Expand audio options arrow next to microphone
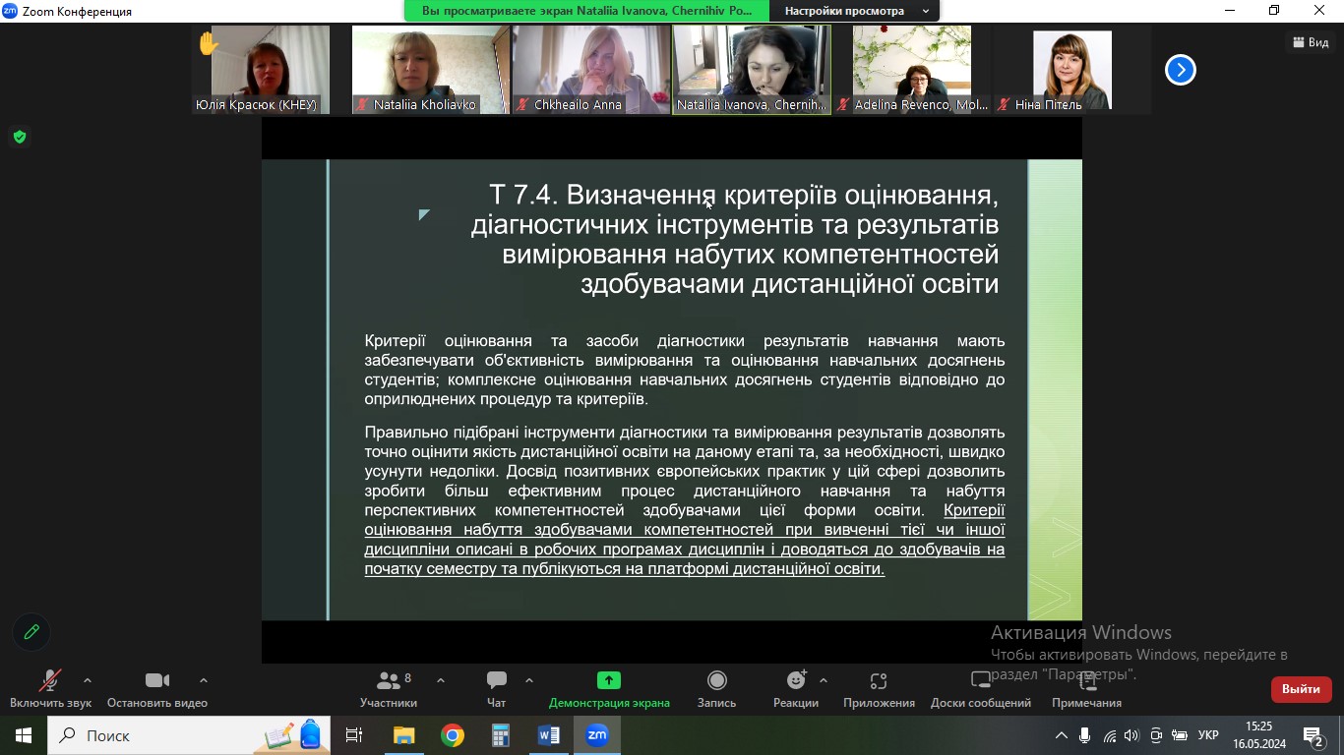Image resolution: width=1344 pixels, height=755 pixels. coord(88,680)
